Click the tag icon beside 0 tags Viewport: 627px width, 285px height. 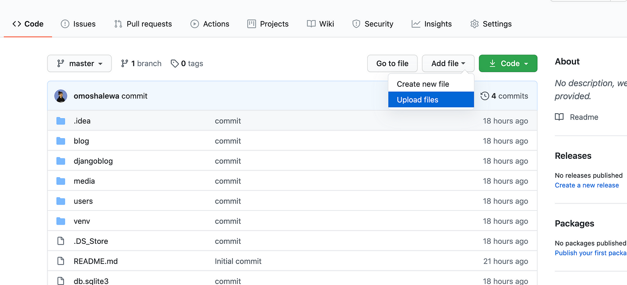pos(175,64)
